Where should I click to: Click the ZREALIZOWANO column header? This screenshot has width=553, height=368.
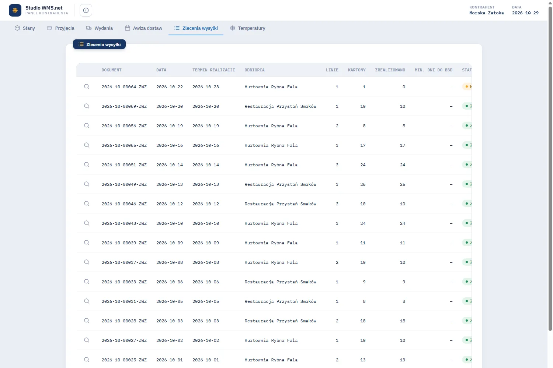(x=390, y=70)
